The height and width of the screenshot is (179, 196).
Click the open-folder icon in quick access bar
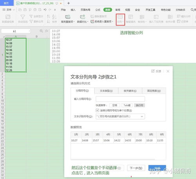pos(20,10)
